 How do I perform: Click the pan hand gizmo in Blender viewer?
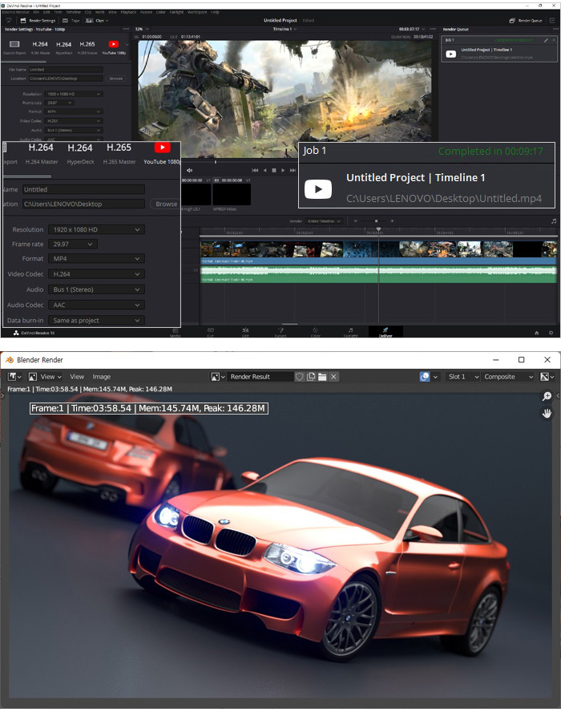[547, 413]
